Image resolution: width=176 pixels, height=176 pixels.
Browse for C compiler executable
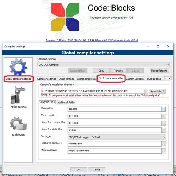pyautogui.click(x=164, y=109)
